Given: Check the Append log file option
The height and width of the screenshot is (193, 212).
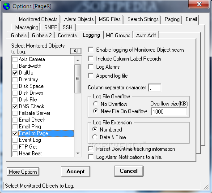Looking at the screenshot, I should [91, 75].
